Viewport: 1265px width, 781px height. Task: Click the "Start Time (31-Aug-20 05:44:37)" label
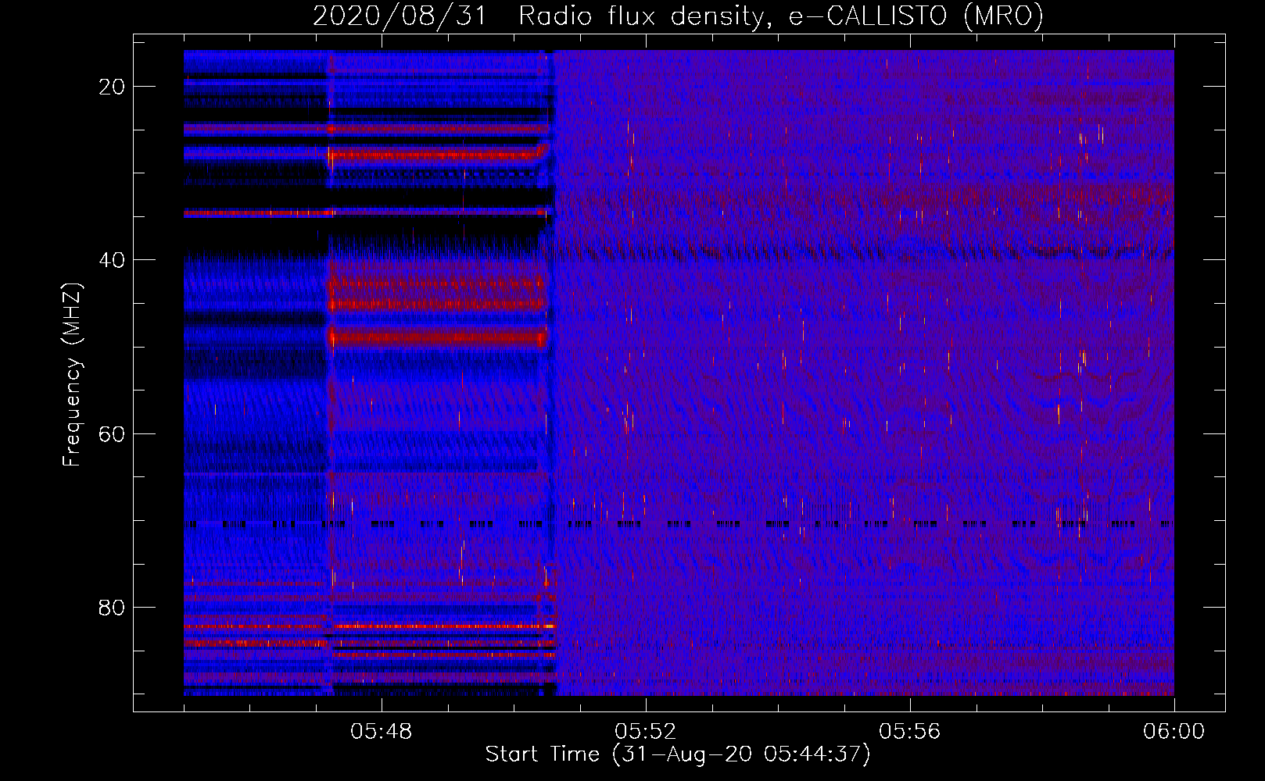pyautogui.click(x=678, y=754)
